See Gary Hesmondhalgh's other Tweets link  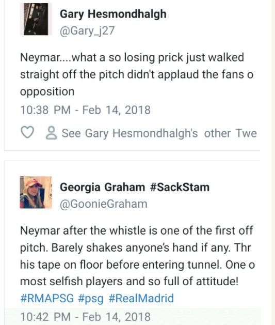tap(159, 133)
